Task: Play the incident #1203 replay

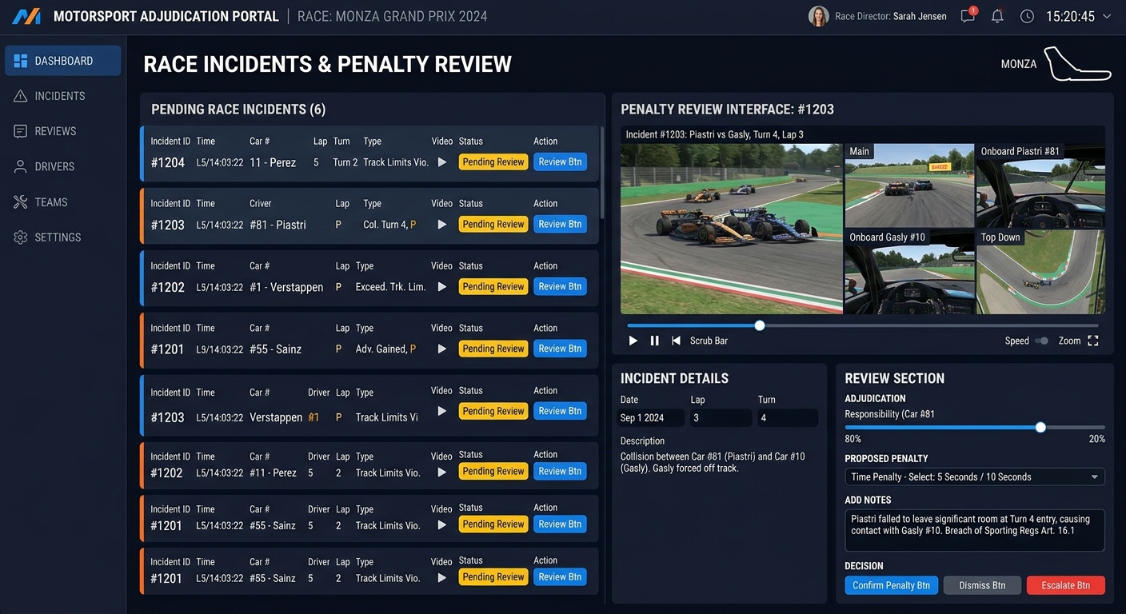Action: tap(633, 341)
